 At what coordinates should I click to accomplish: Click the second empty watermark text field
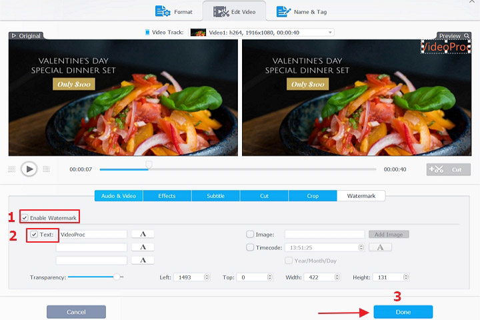tap(91, 247)
